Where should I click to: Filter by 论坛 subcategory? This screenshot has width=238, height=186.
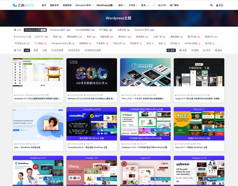pos(150,43)
